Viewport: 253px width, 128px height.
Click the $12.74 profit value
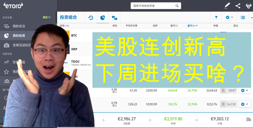tap(173, 104)
